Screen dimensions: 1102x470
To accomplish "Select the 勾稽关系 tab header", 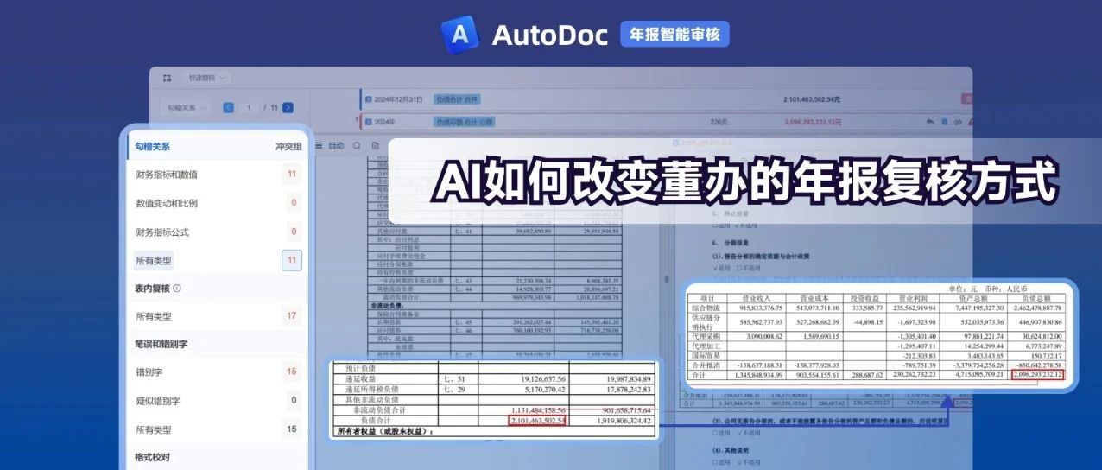I will [x=153, y=147].
